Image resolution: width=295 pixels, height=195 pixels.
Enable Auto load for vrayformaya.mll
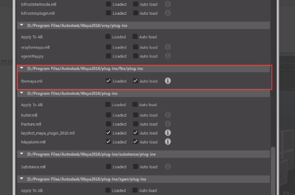point(136,47)
